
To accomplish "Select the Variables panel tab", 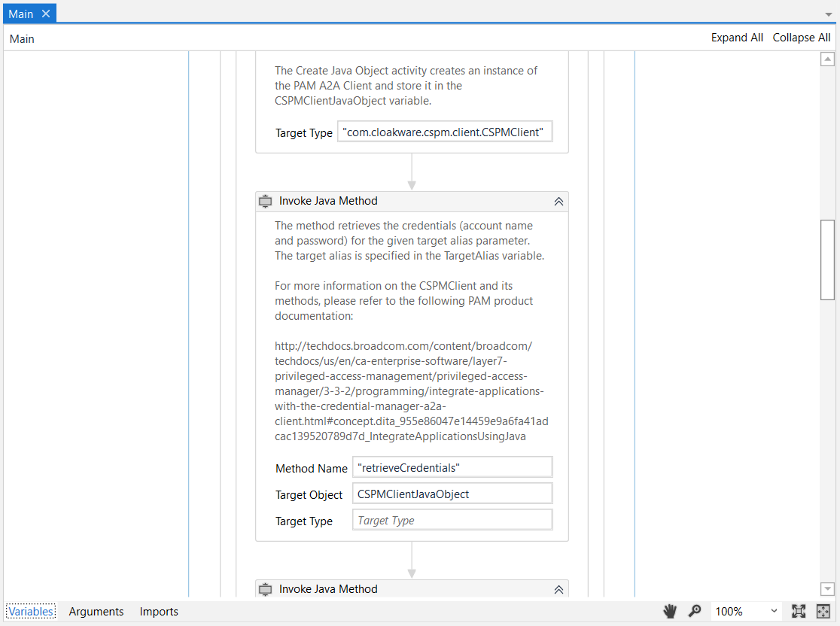I will click(x=30, y=612).
